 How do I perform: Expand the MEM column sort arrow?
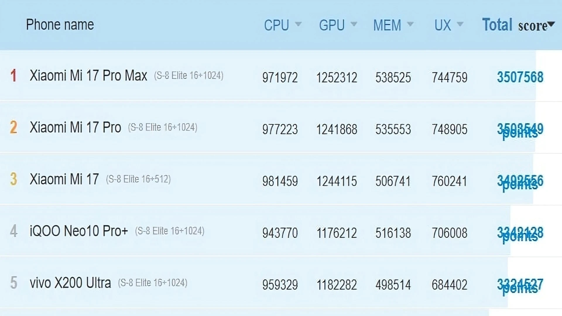coord(410,24)
